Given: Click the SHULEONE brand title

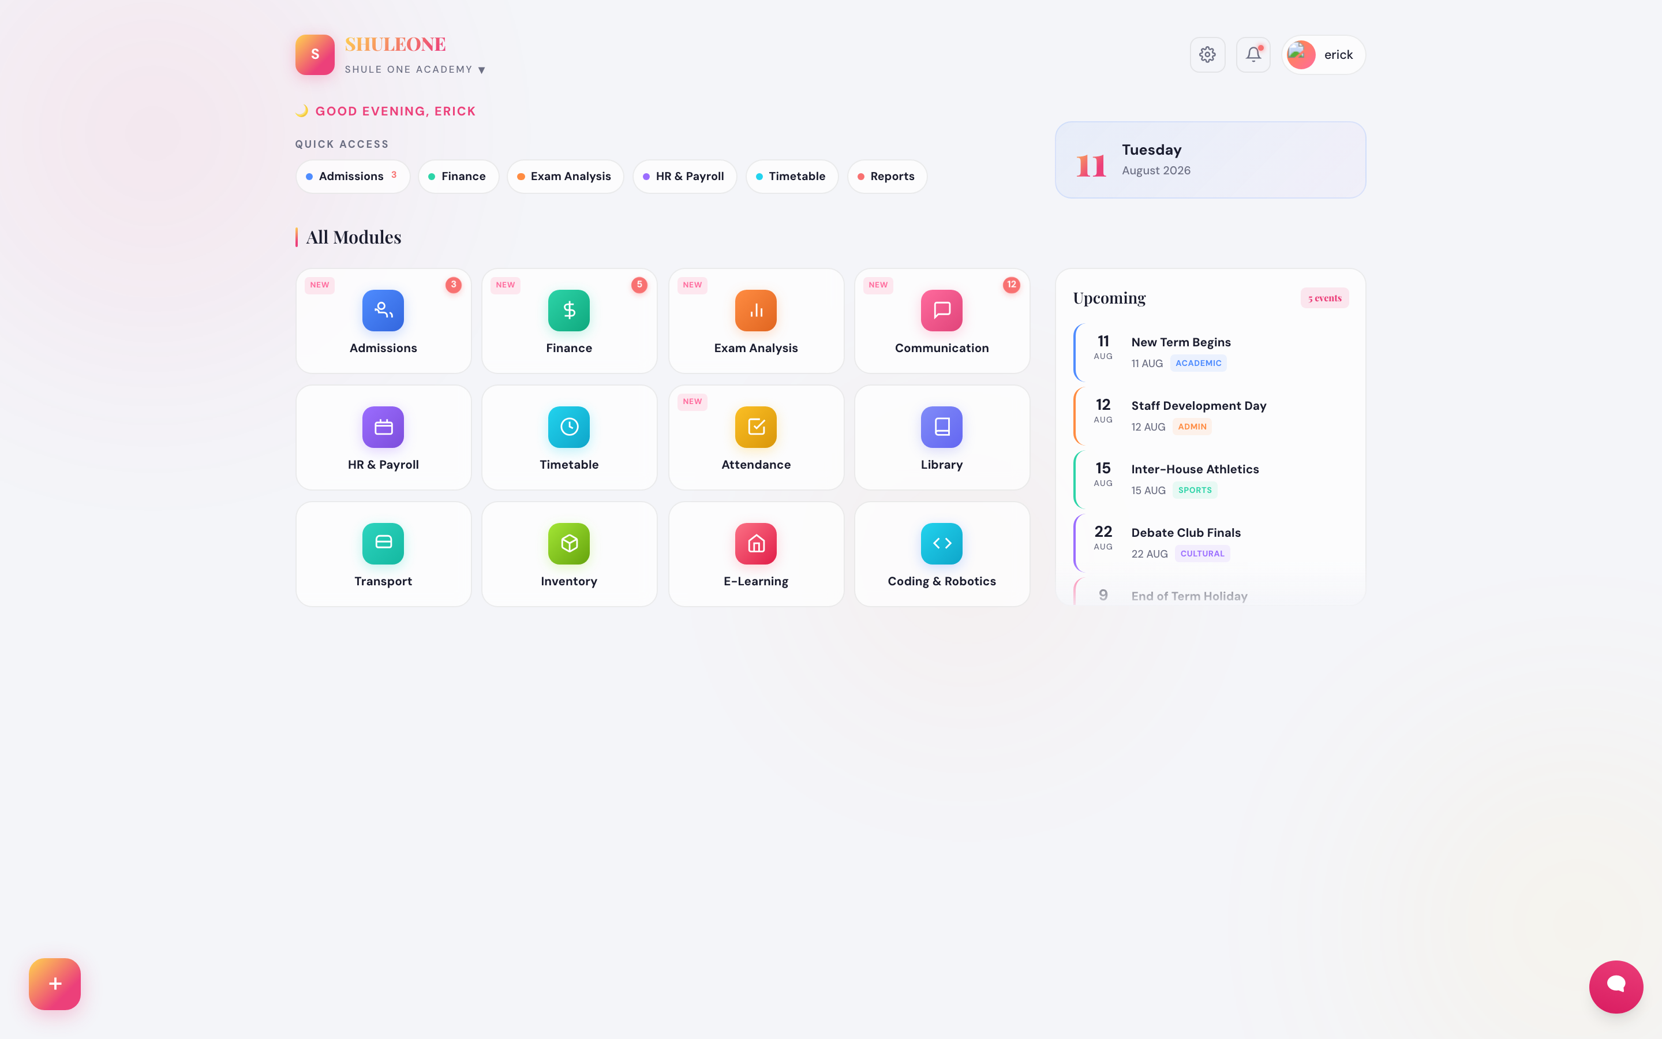Looking at the screenshot, I should click(395, 44).
